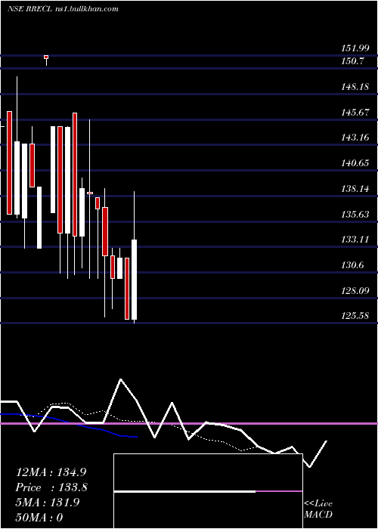The image size is (378, 529).
Task: Click the last white candle on the chart
Action: coord(135,280)
